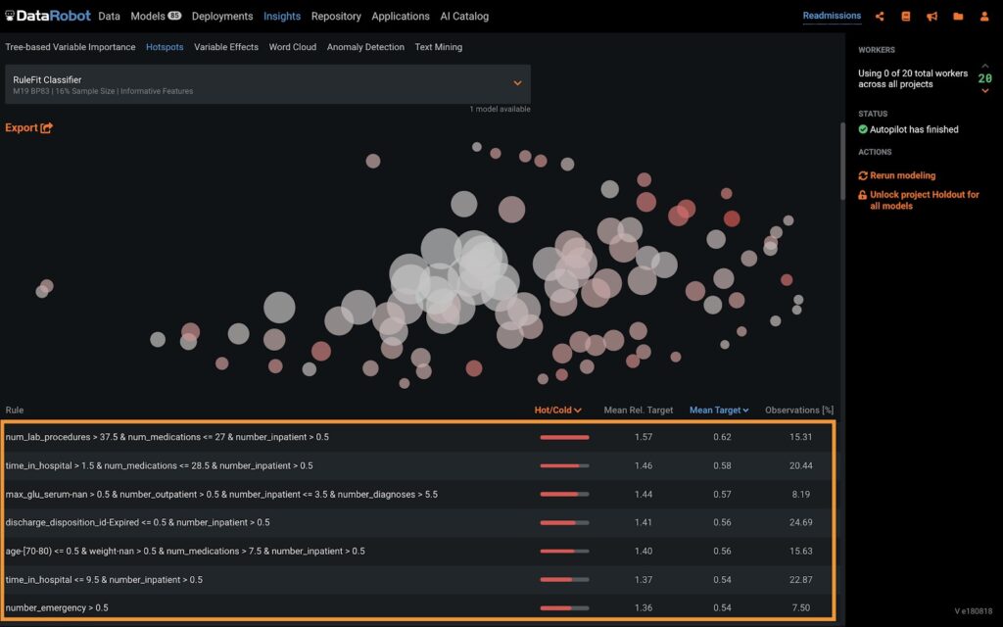The image size is (1003, 627).
Task: Click the unlock Holdout padlock icon
Action: coord(863,195)
